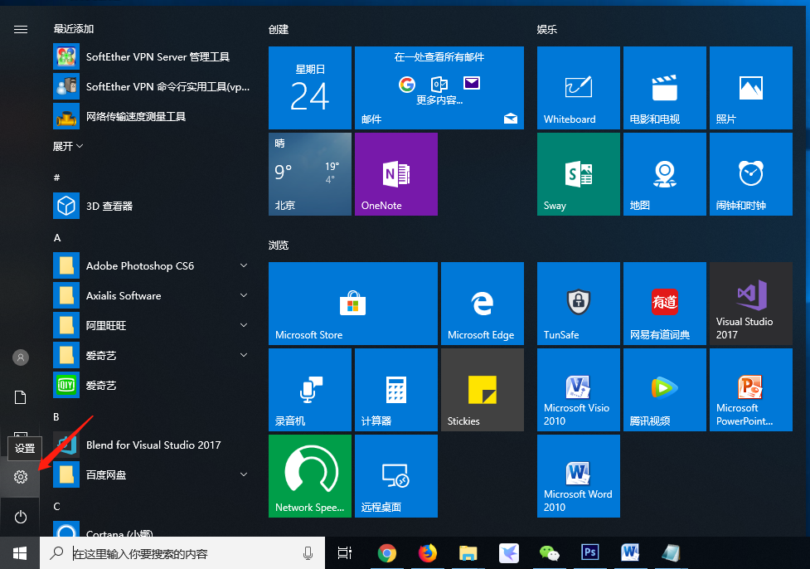This screenshot has width=810, height=569.
Task: Open the calendar tile showing 星期日 24
Action: [310, 88]
